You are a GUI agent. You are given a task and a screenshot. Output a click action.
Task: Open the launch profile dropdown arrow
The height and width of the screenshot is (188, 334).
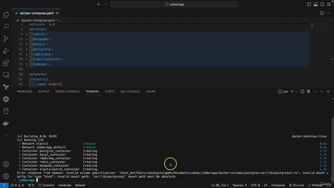pos(296,91)
